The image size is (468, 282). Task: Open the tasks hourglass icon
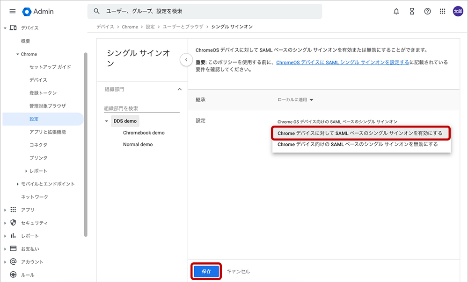(x=412, y=11)
